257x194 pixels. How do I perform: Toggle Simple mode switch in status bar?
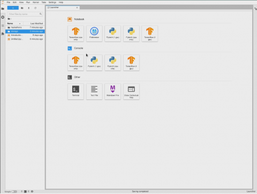[x=14, y=191]
